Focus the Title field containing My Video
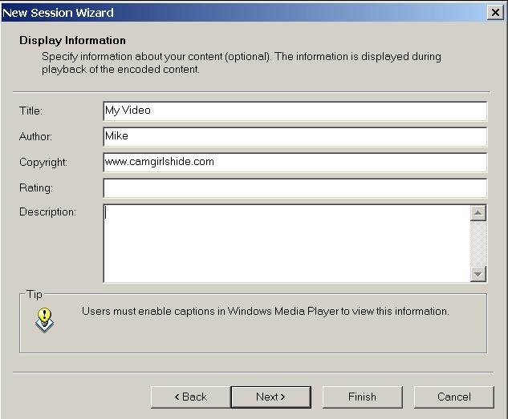 (x=295, y=111)
